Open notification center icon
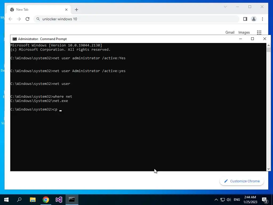Viewport: 273px width, 205px height. [265, 200]
